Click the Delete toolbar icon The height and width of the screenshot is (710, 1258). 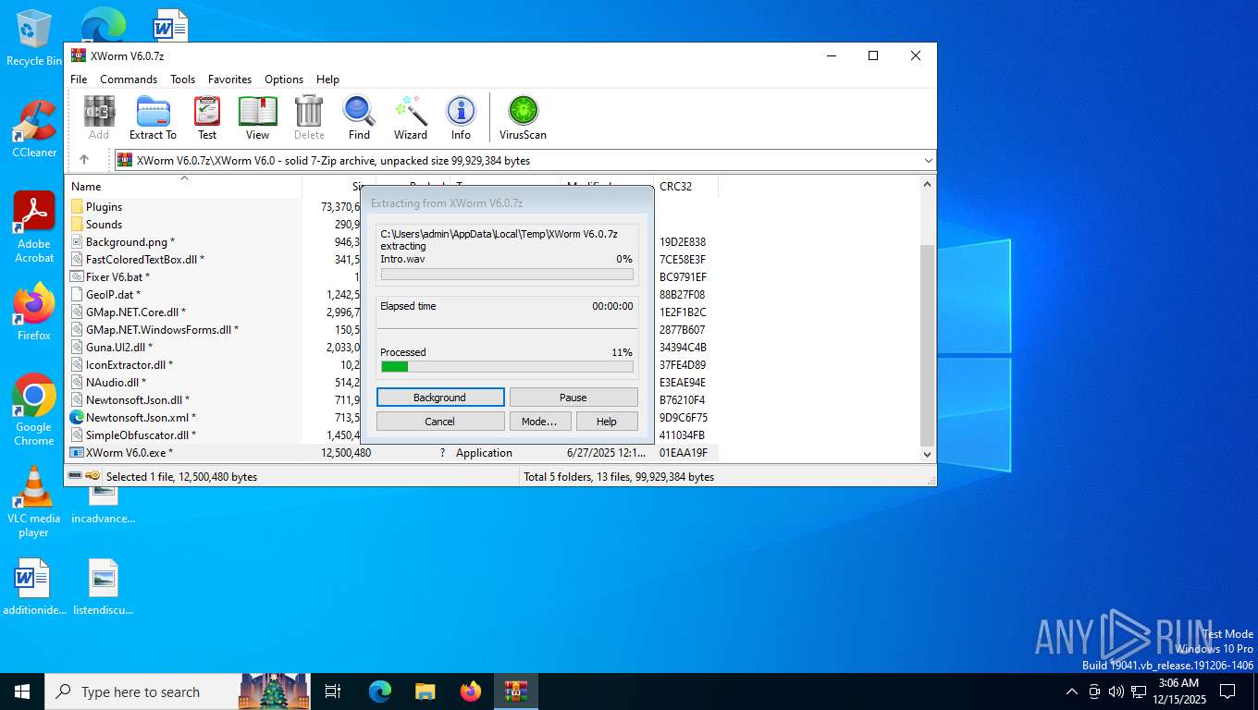[x=309, y=117]
